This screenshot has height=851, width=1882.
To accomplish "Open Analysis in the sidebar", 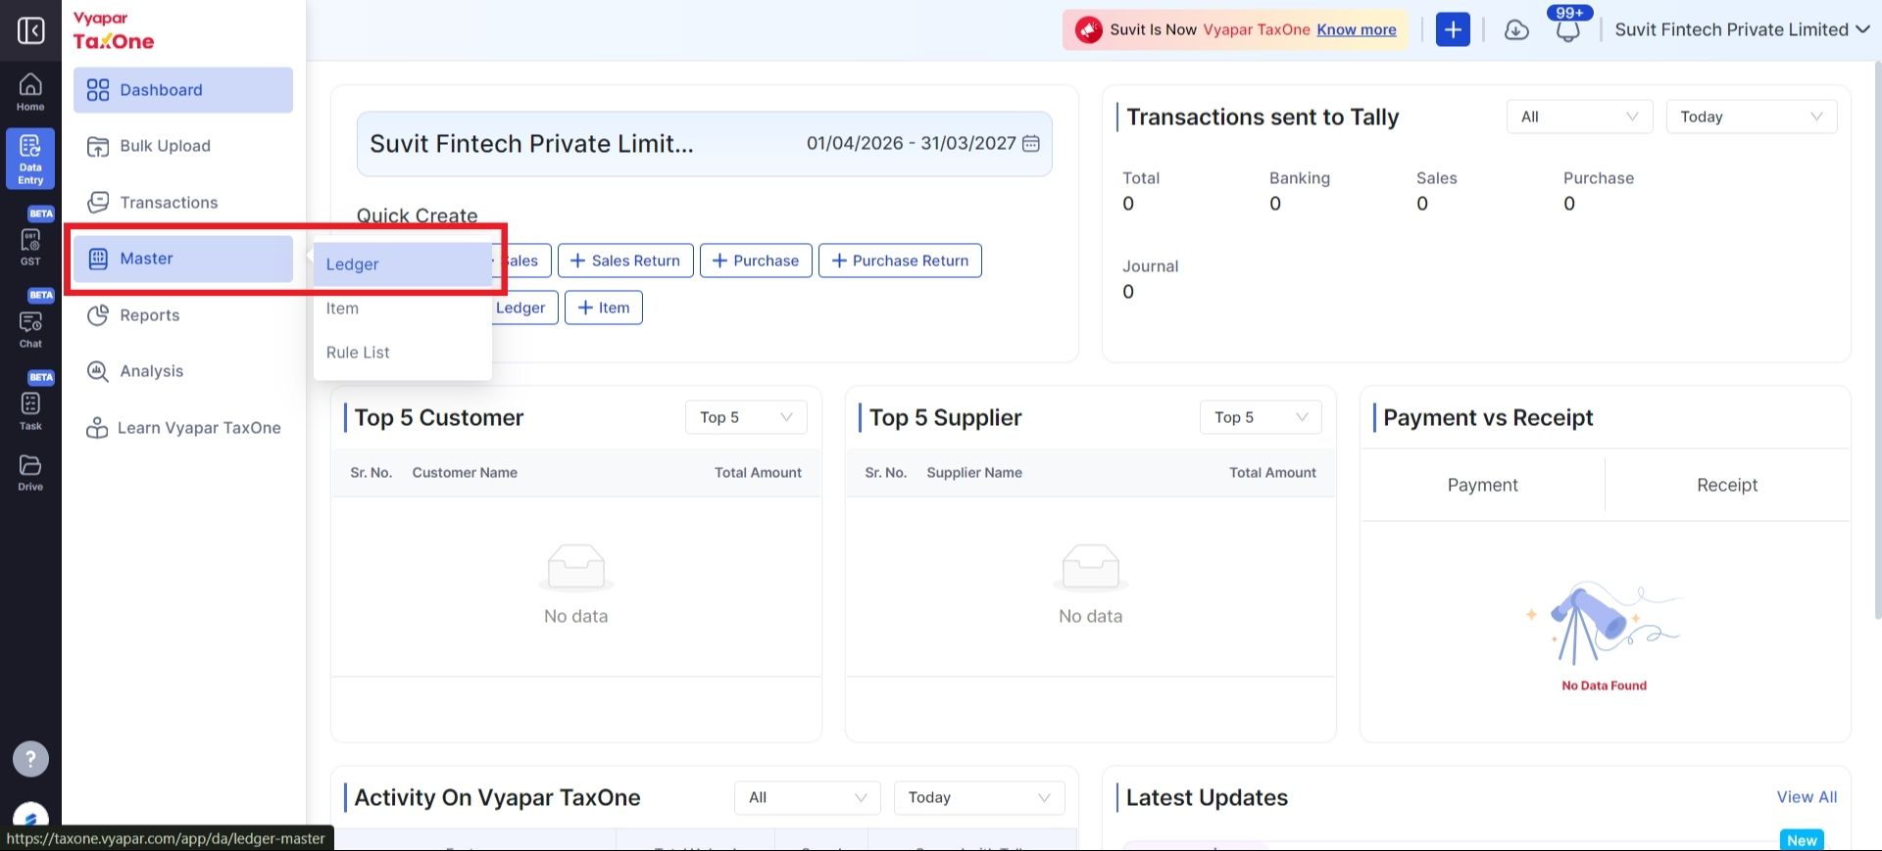I will [x=183, y=371].
